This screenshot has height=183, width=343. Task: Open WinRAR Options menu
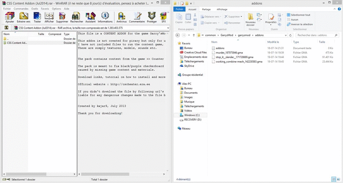point(57,9)
